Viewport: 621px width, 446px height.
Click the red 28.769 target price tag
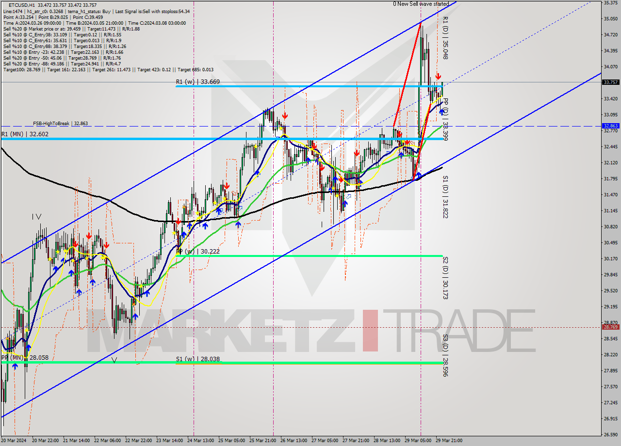click(610, 327)
